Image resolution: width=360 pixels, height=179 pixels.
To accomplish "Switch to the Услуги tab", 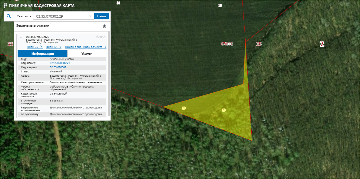I will pyautogui.click(x=87, y=53).
